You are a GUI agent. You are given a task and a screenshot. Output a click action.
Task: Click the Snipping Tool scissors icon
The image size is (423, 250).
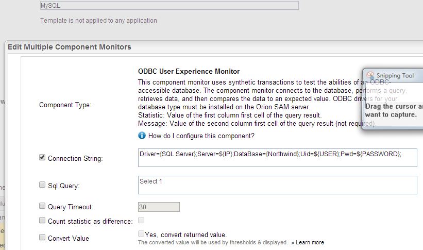point(370,75)
